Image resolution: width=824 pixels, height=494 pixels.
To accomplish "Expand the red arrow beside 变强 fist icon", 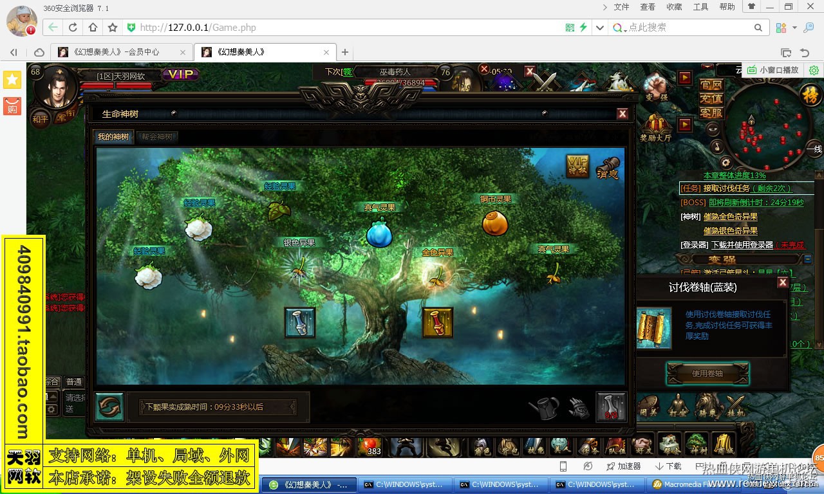I will pyautogui.click(x=685, y=78).
